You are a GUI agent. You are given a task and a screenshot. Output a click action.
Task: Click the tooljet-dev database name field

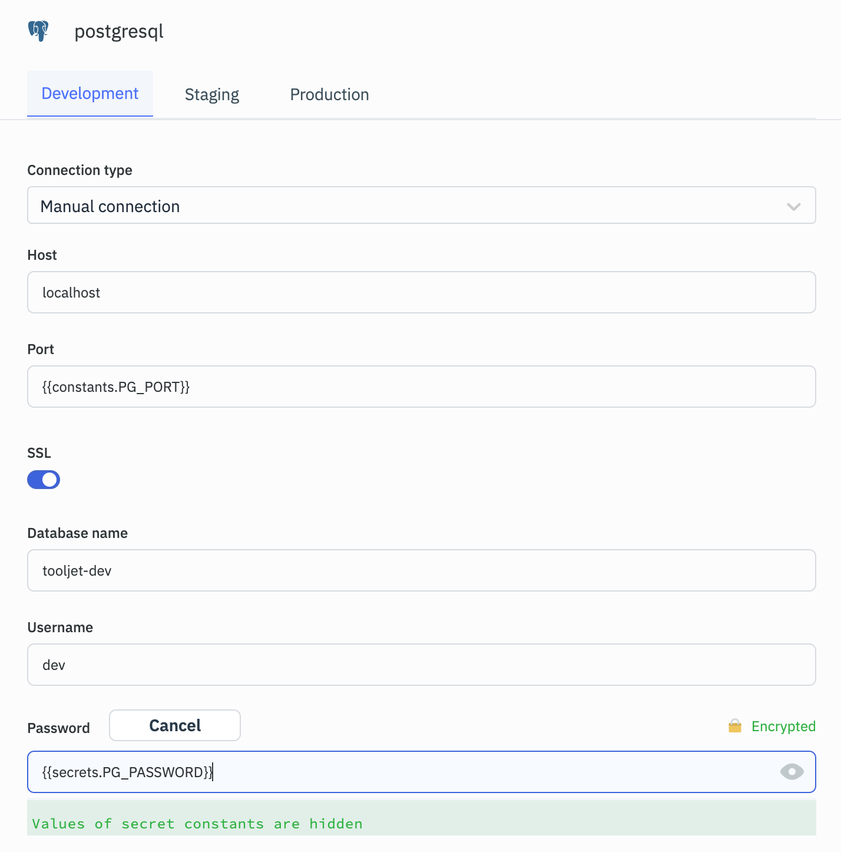(420, 570)
